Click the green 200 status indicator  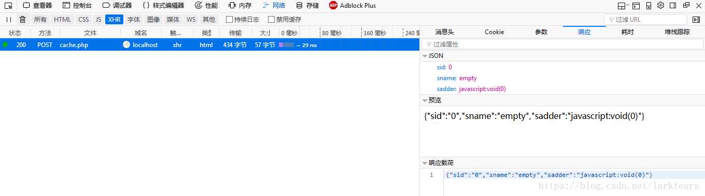point(5,44)
